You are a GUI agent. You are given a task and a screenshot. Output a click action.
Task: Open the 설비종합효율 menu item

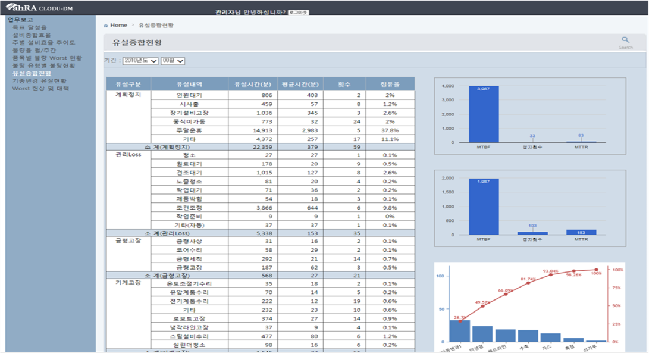32,35
